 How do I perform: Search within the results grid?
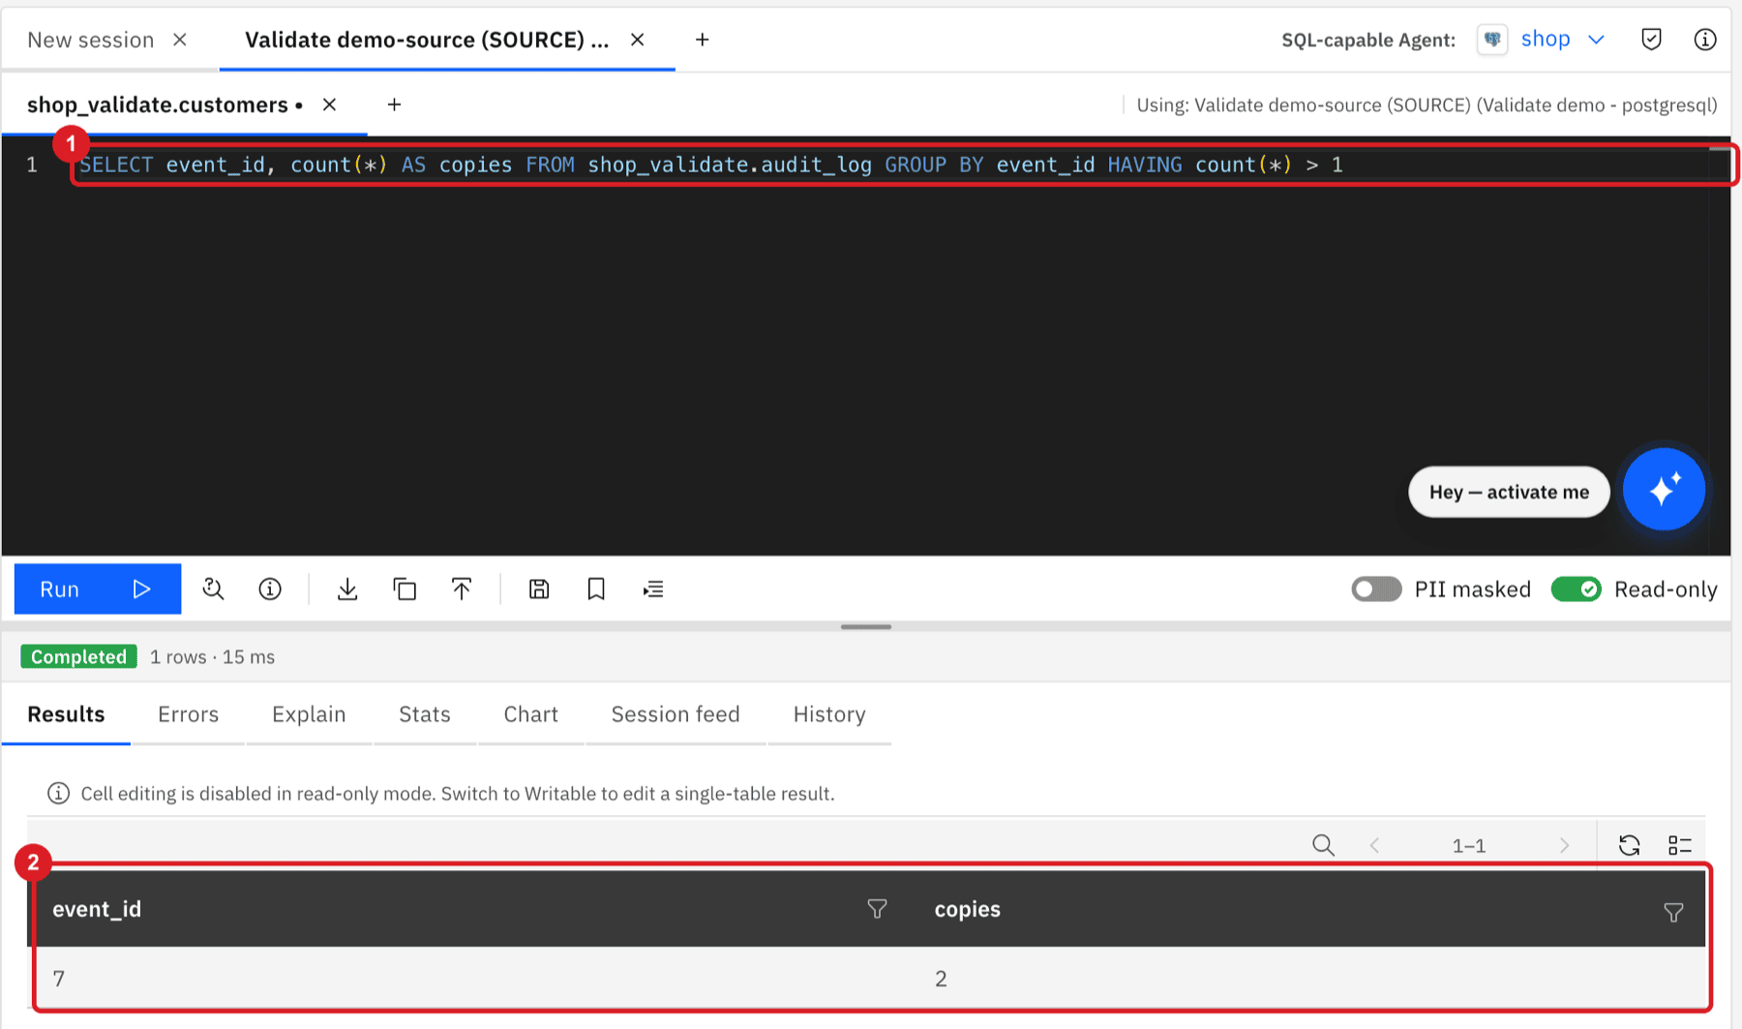(1323, 845)
